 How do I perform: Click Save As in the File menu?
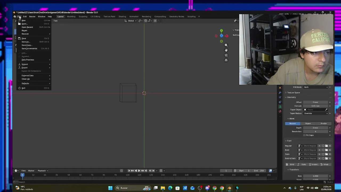[34, 42]
